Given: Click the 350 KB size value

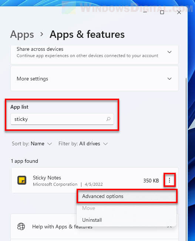Looking at the screenshot, I should [x=151, y=181].
